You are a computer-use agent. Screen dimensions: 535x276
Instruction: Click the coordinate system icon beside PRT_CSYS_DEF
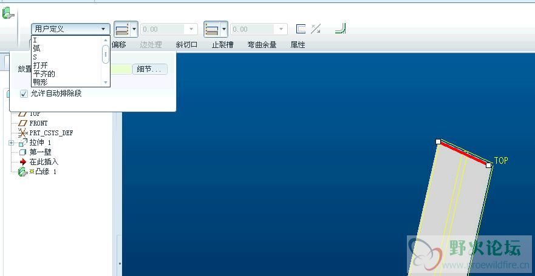(23, 133)
